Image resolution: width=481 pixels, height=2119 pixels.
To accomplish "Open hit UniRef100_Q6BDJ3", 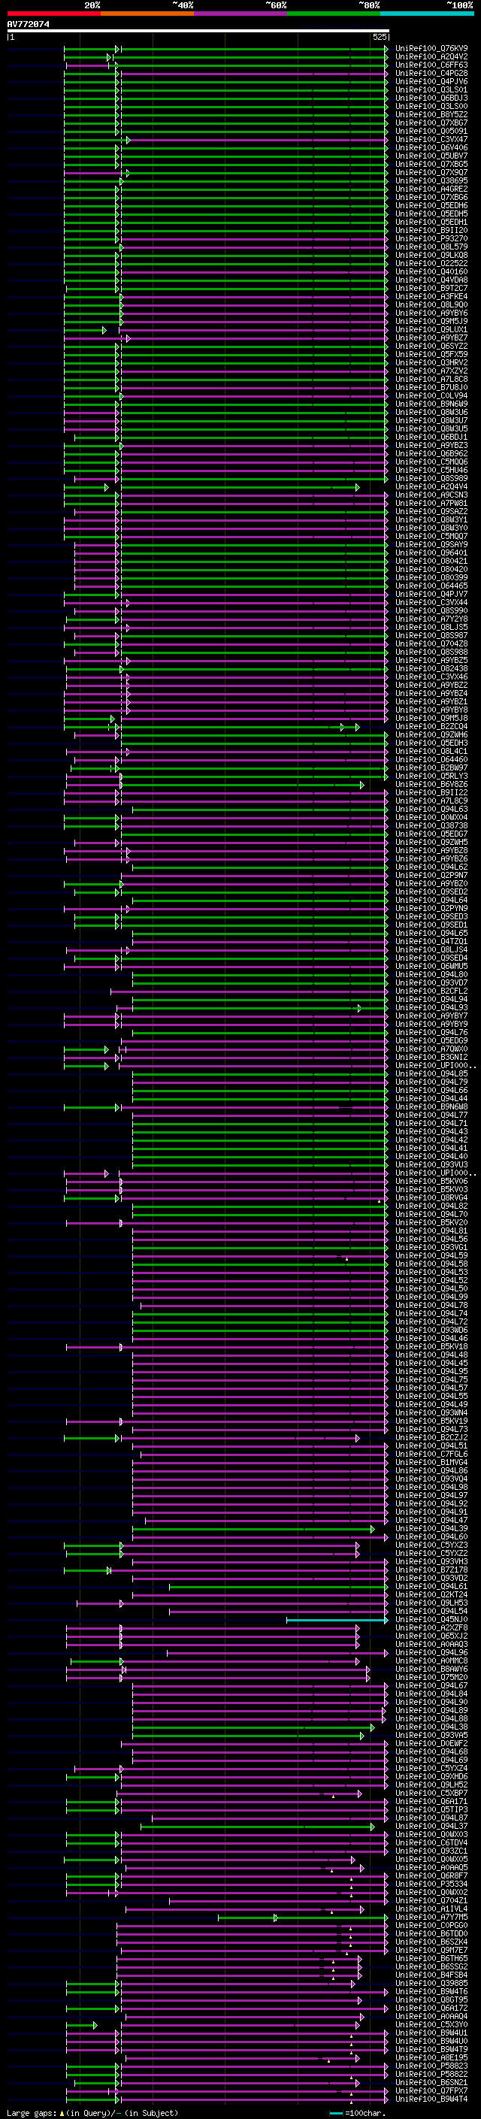I will tap(431, 98).
